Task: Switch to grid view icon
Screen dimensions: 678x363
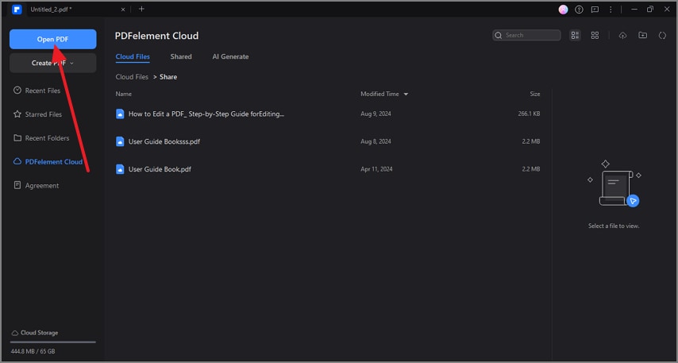Action: tap(595, 36)
